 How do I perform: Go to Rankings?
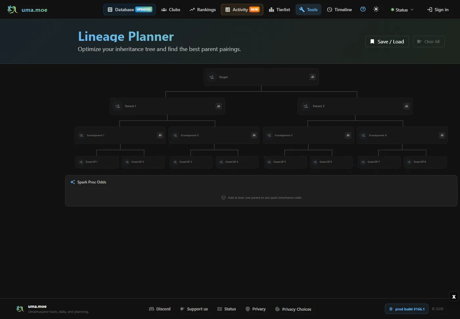pos(203,10)
